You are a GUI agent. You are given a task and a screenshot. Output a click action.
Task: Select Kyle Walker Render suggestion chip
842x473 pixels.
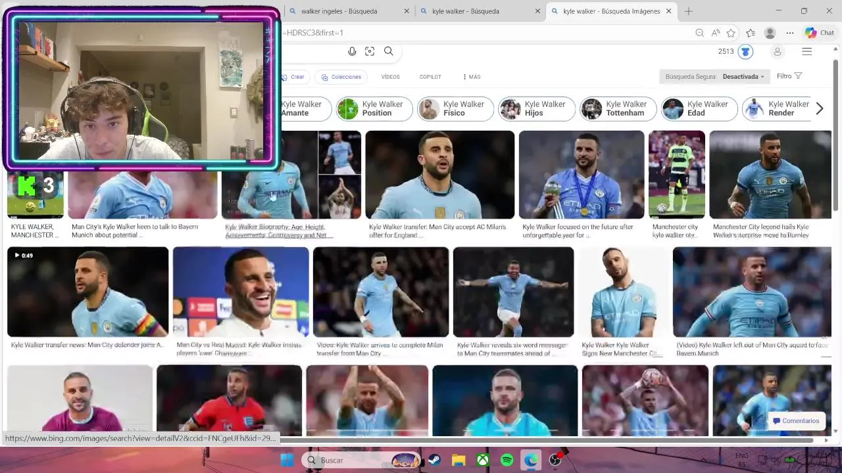[x=778, y=108]
